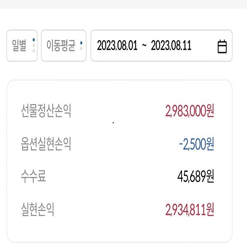
Task: Click the 수수료 fee label
Action: [33, 177]
